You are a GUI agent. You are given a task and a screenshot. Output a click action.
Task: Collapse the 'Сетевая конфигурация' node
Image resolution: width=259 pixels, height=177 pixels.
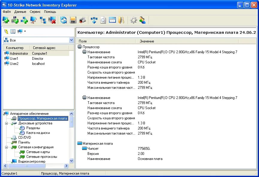click(7, 147)
